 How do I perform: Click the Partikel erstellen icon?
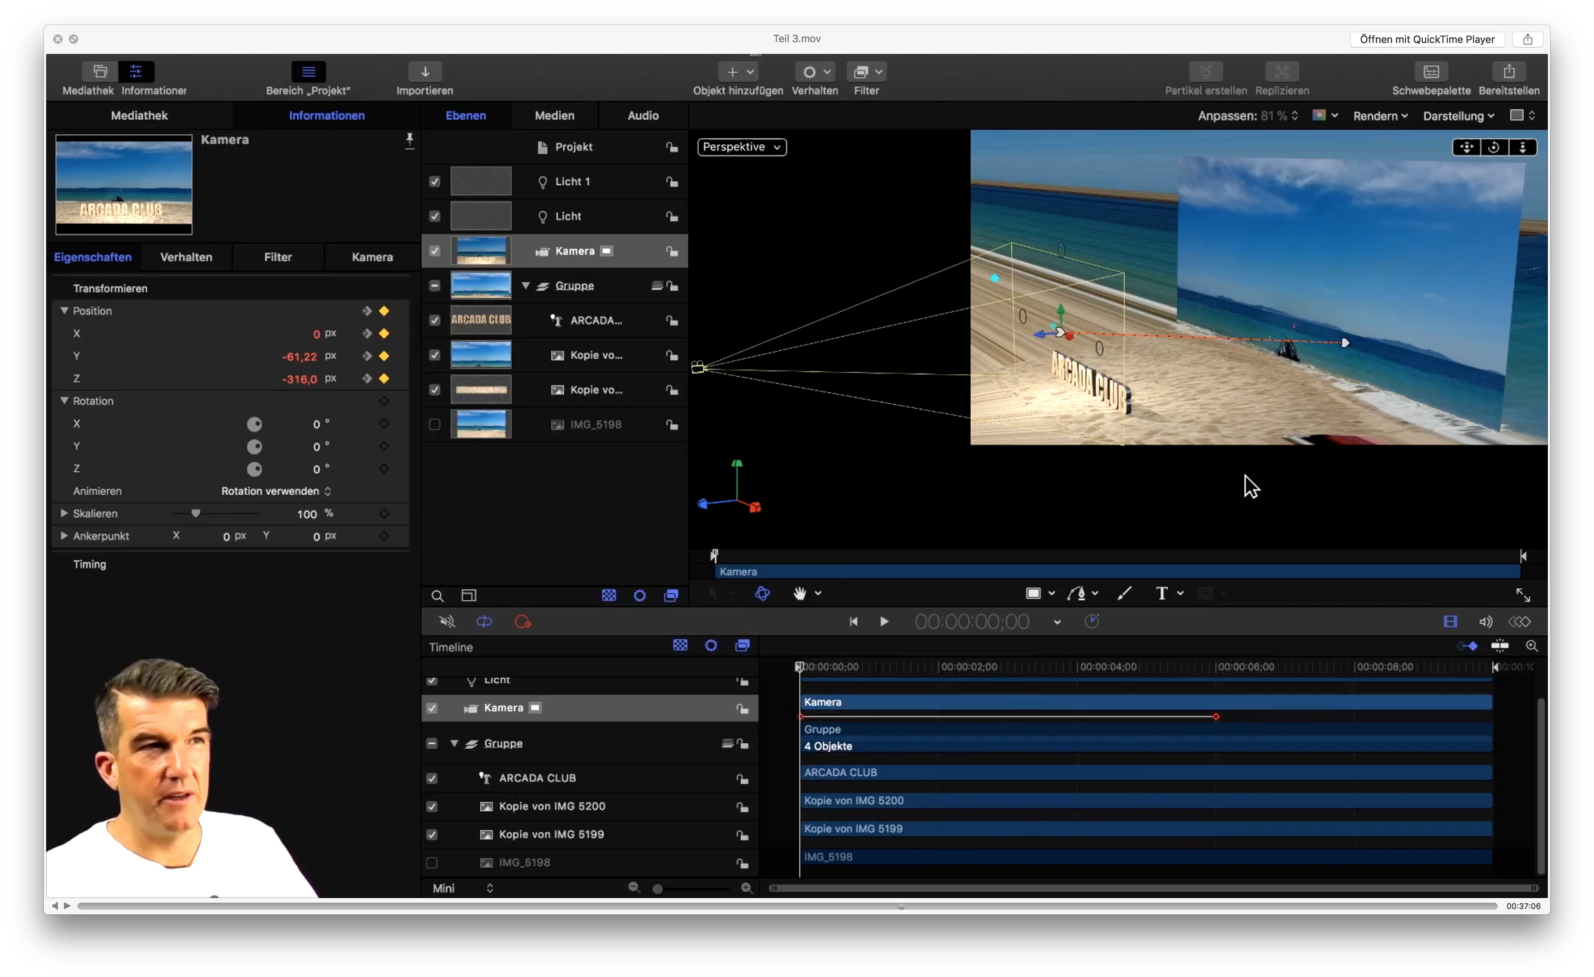click(x=1206, y=71)
